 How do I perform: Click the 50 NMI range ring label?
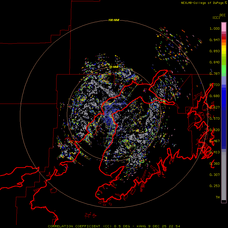(x=114, y=67)
